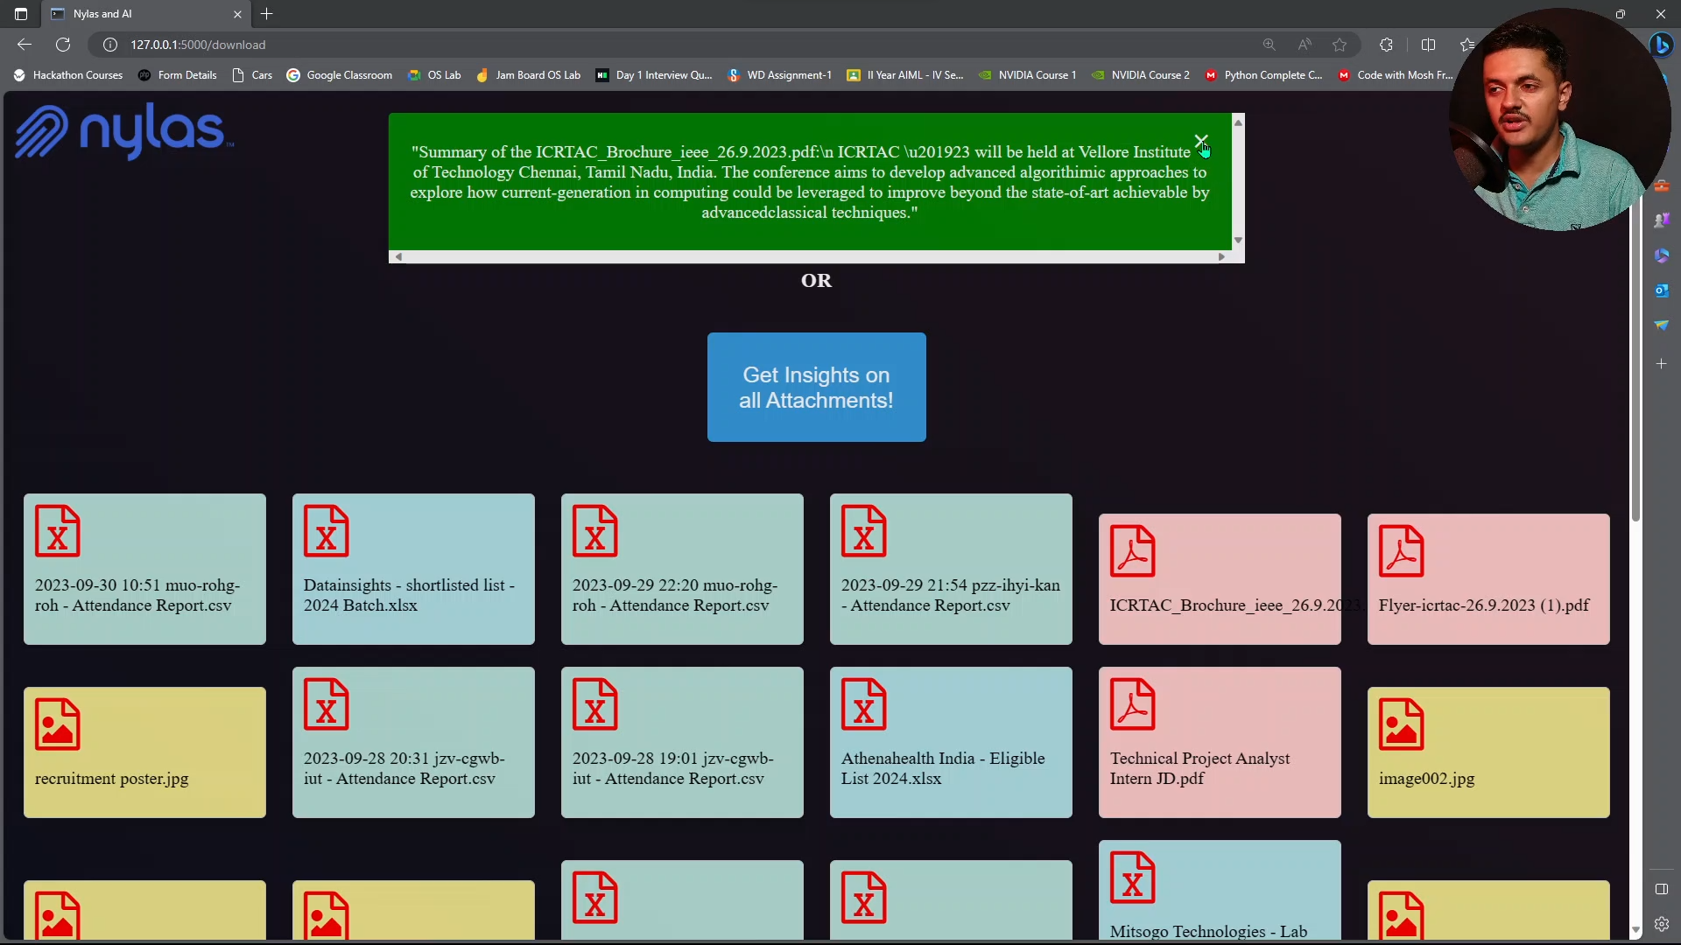Open a new browser tab
The height and width of the screenshot is (945, 1681).
click(267, 14)
